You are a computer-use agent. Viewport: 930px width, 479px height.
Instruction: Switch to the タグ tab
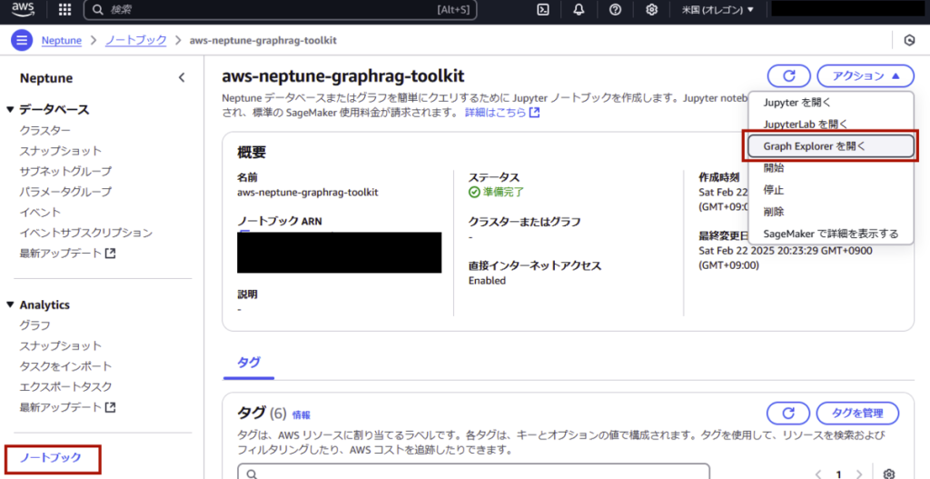(x=248, y=362)
